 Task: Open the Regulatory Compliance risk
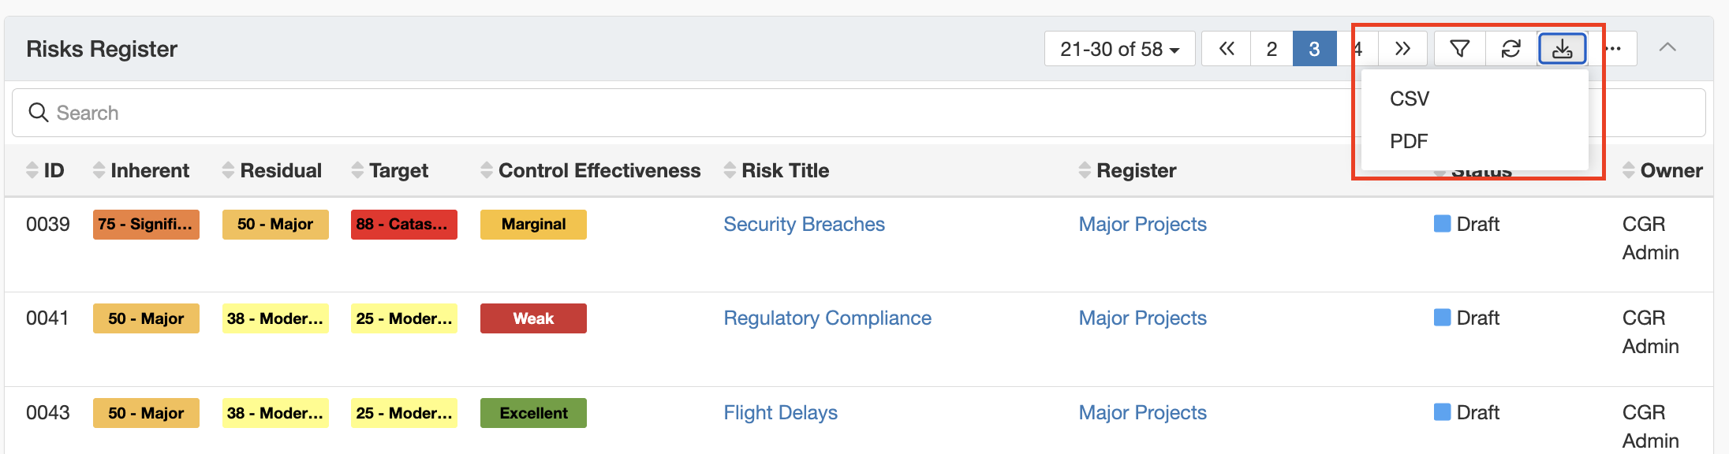(827, 318)
